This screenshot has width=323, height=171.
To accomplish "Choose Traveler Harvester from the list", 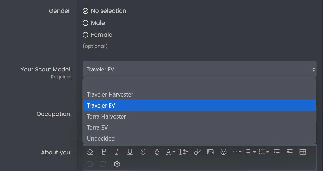I will pos(110,94).
